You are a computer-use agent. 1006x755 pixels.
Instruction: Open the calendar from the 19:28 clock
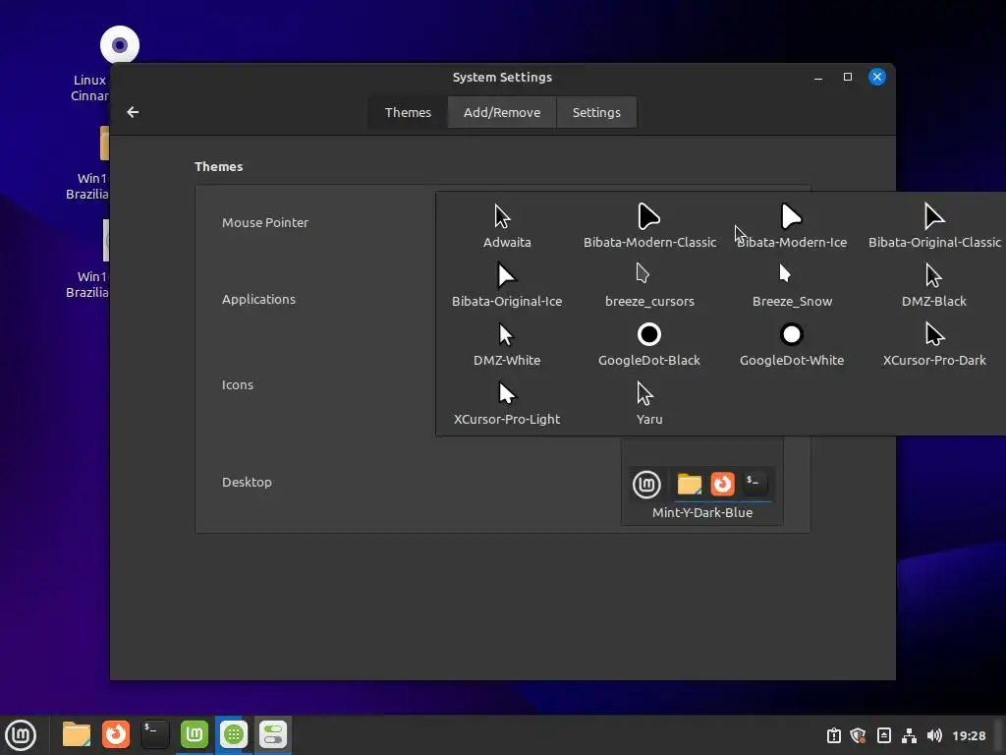pos(968,735)
